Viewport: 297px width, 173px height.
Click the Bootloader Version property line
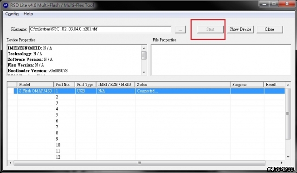point(38,71)
